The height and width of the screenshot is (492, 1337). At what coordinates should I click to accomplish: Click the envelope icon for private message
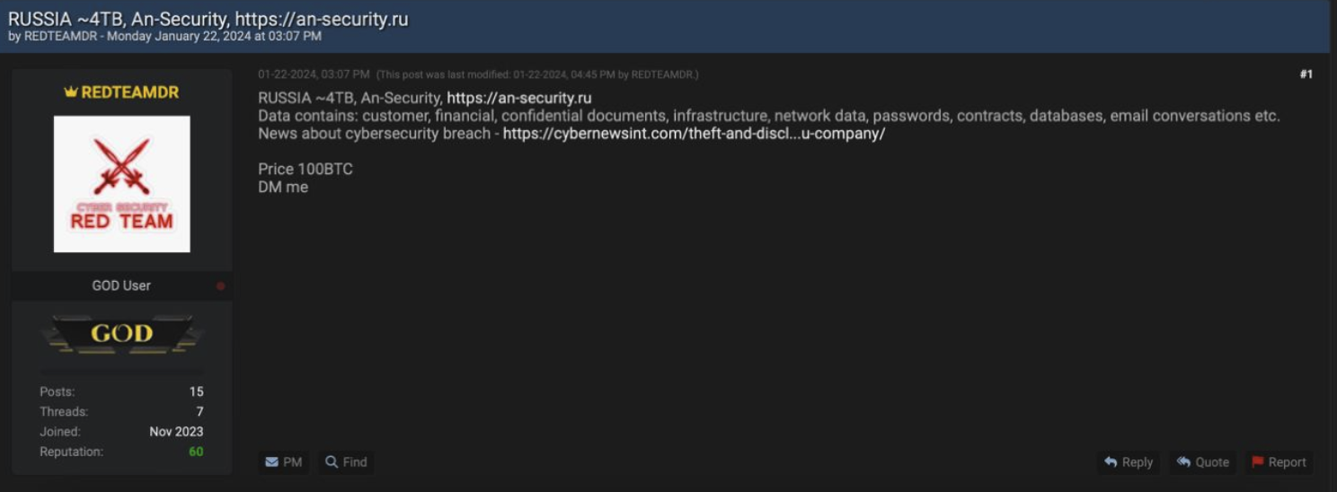271,462
